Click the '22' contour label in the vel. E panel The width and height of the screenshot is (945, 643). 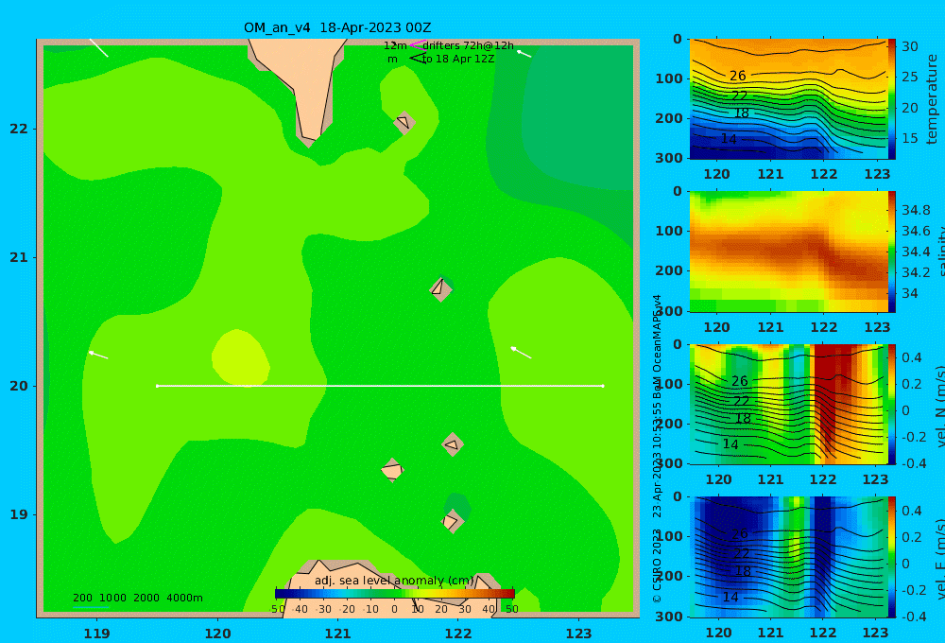point(741,554)
